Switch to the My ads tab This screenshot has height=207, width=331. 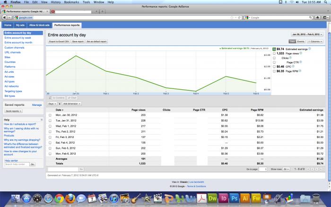20,25
